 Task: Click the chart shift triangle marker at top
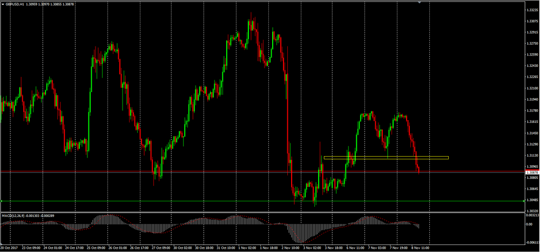click(419, 3)
